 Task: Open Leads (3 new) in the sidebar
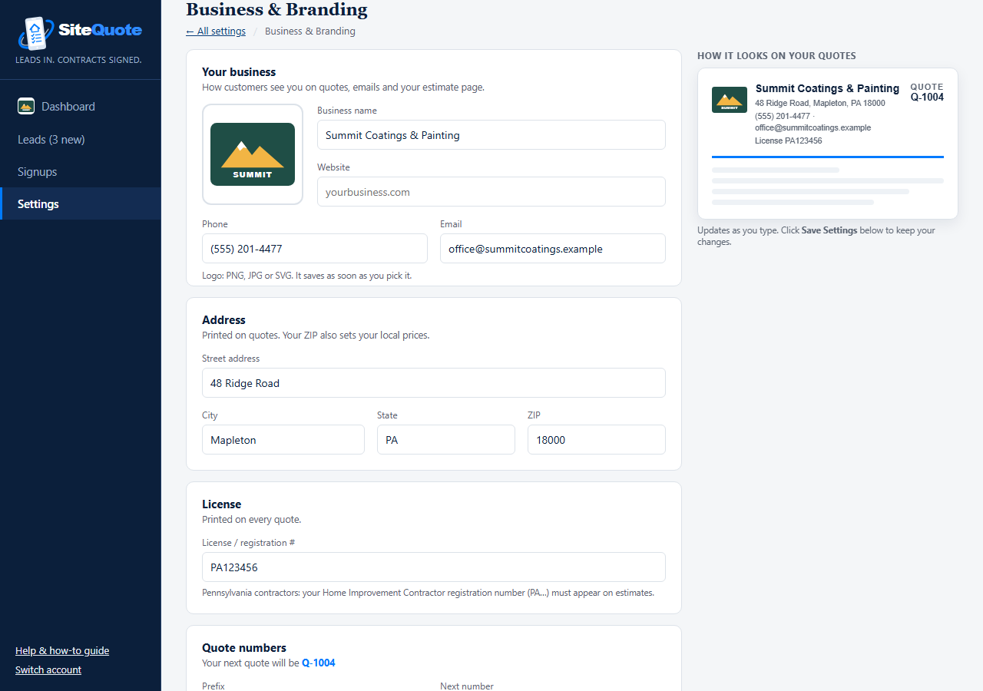click(81, 140)
